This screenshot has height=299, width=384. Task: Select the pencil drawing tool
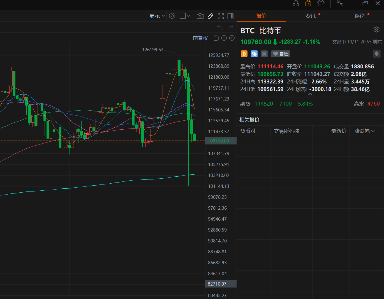tap(210, 16)
